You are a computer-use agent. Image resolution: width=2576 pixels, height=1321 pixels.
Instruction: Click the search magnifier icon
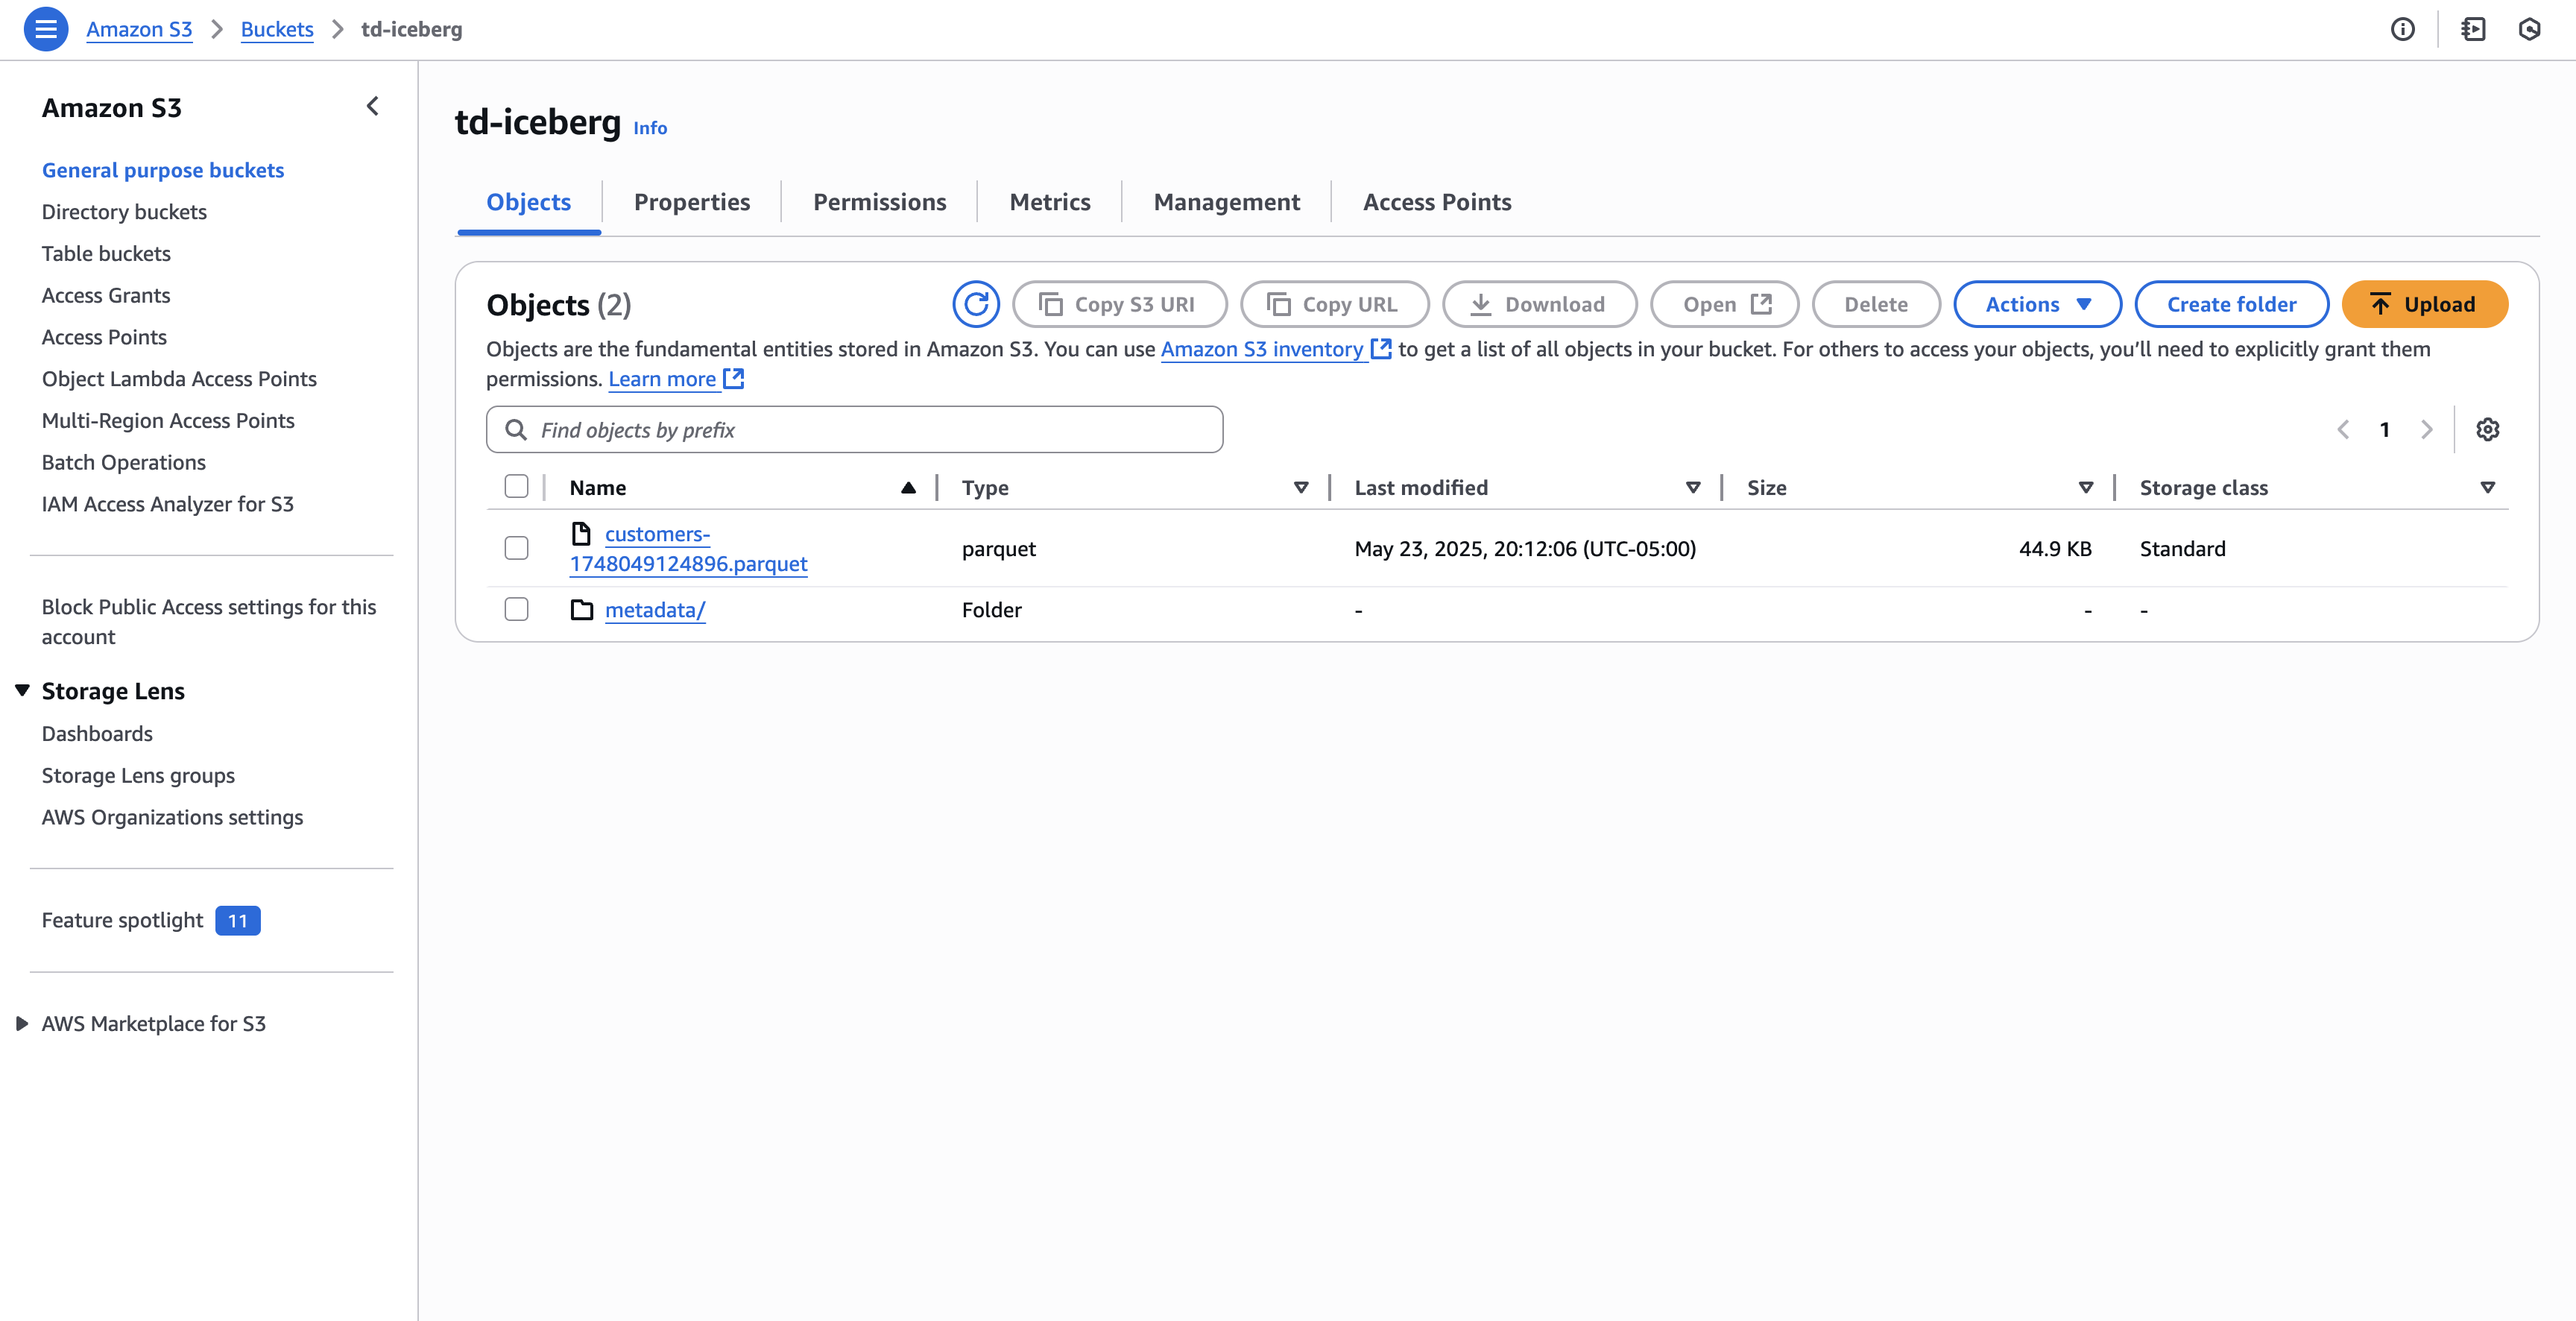pyautogui.click(x=516, y=429)
